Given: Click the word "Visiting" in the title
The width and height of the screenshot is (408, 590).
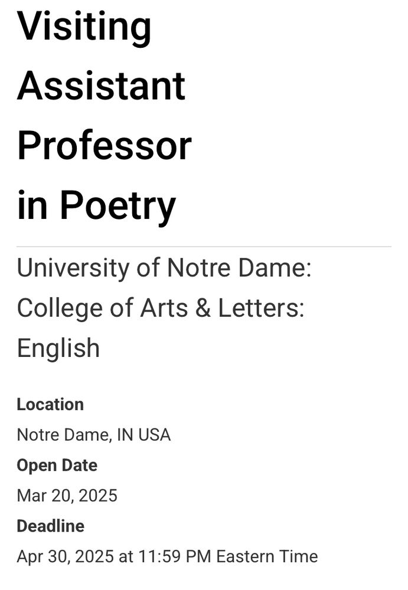Looking at the screenshot, I should [x=84, y=27].
